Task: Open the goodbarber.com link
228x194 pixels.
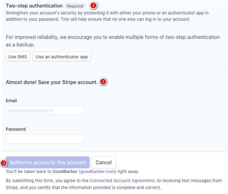Action: point(97,171)
